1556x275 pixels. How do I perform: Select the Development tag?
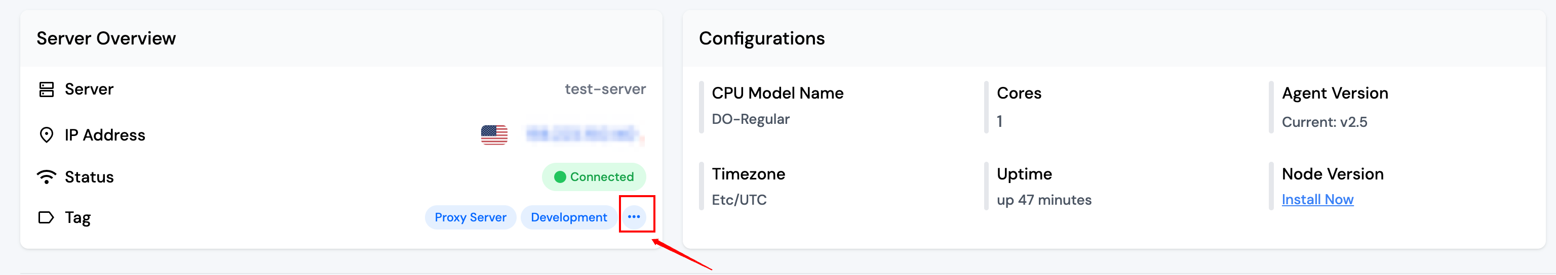(x=568, y=217)
